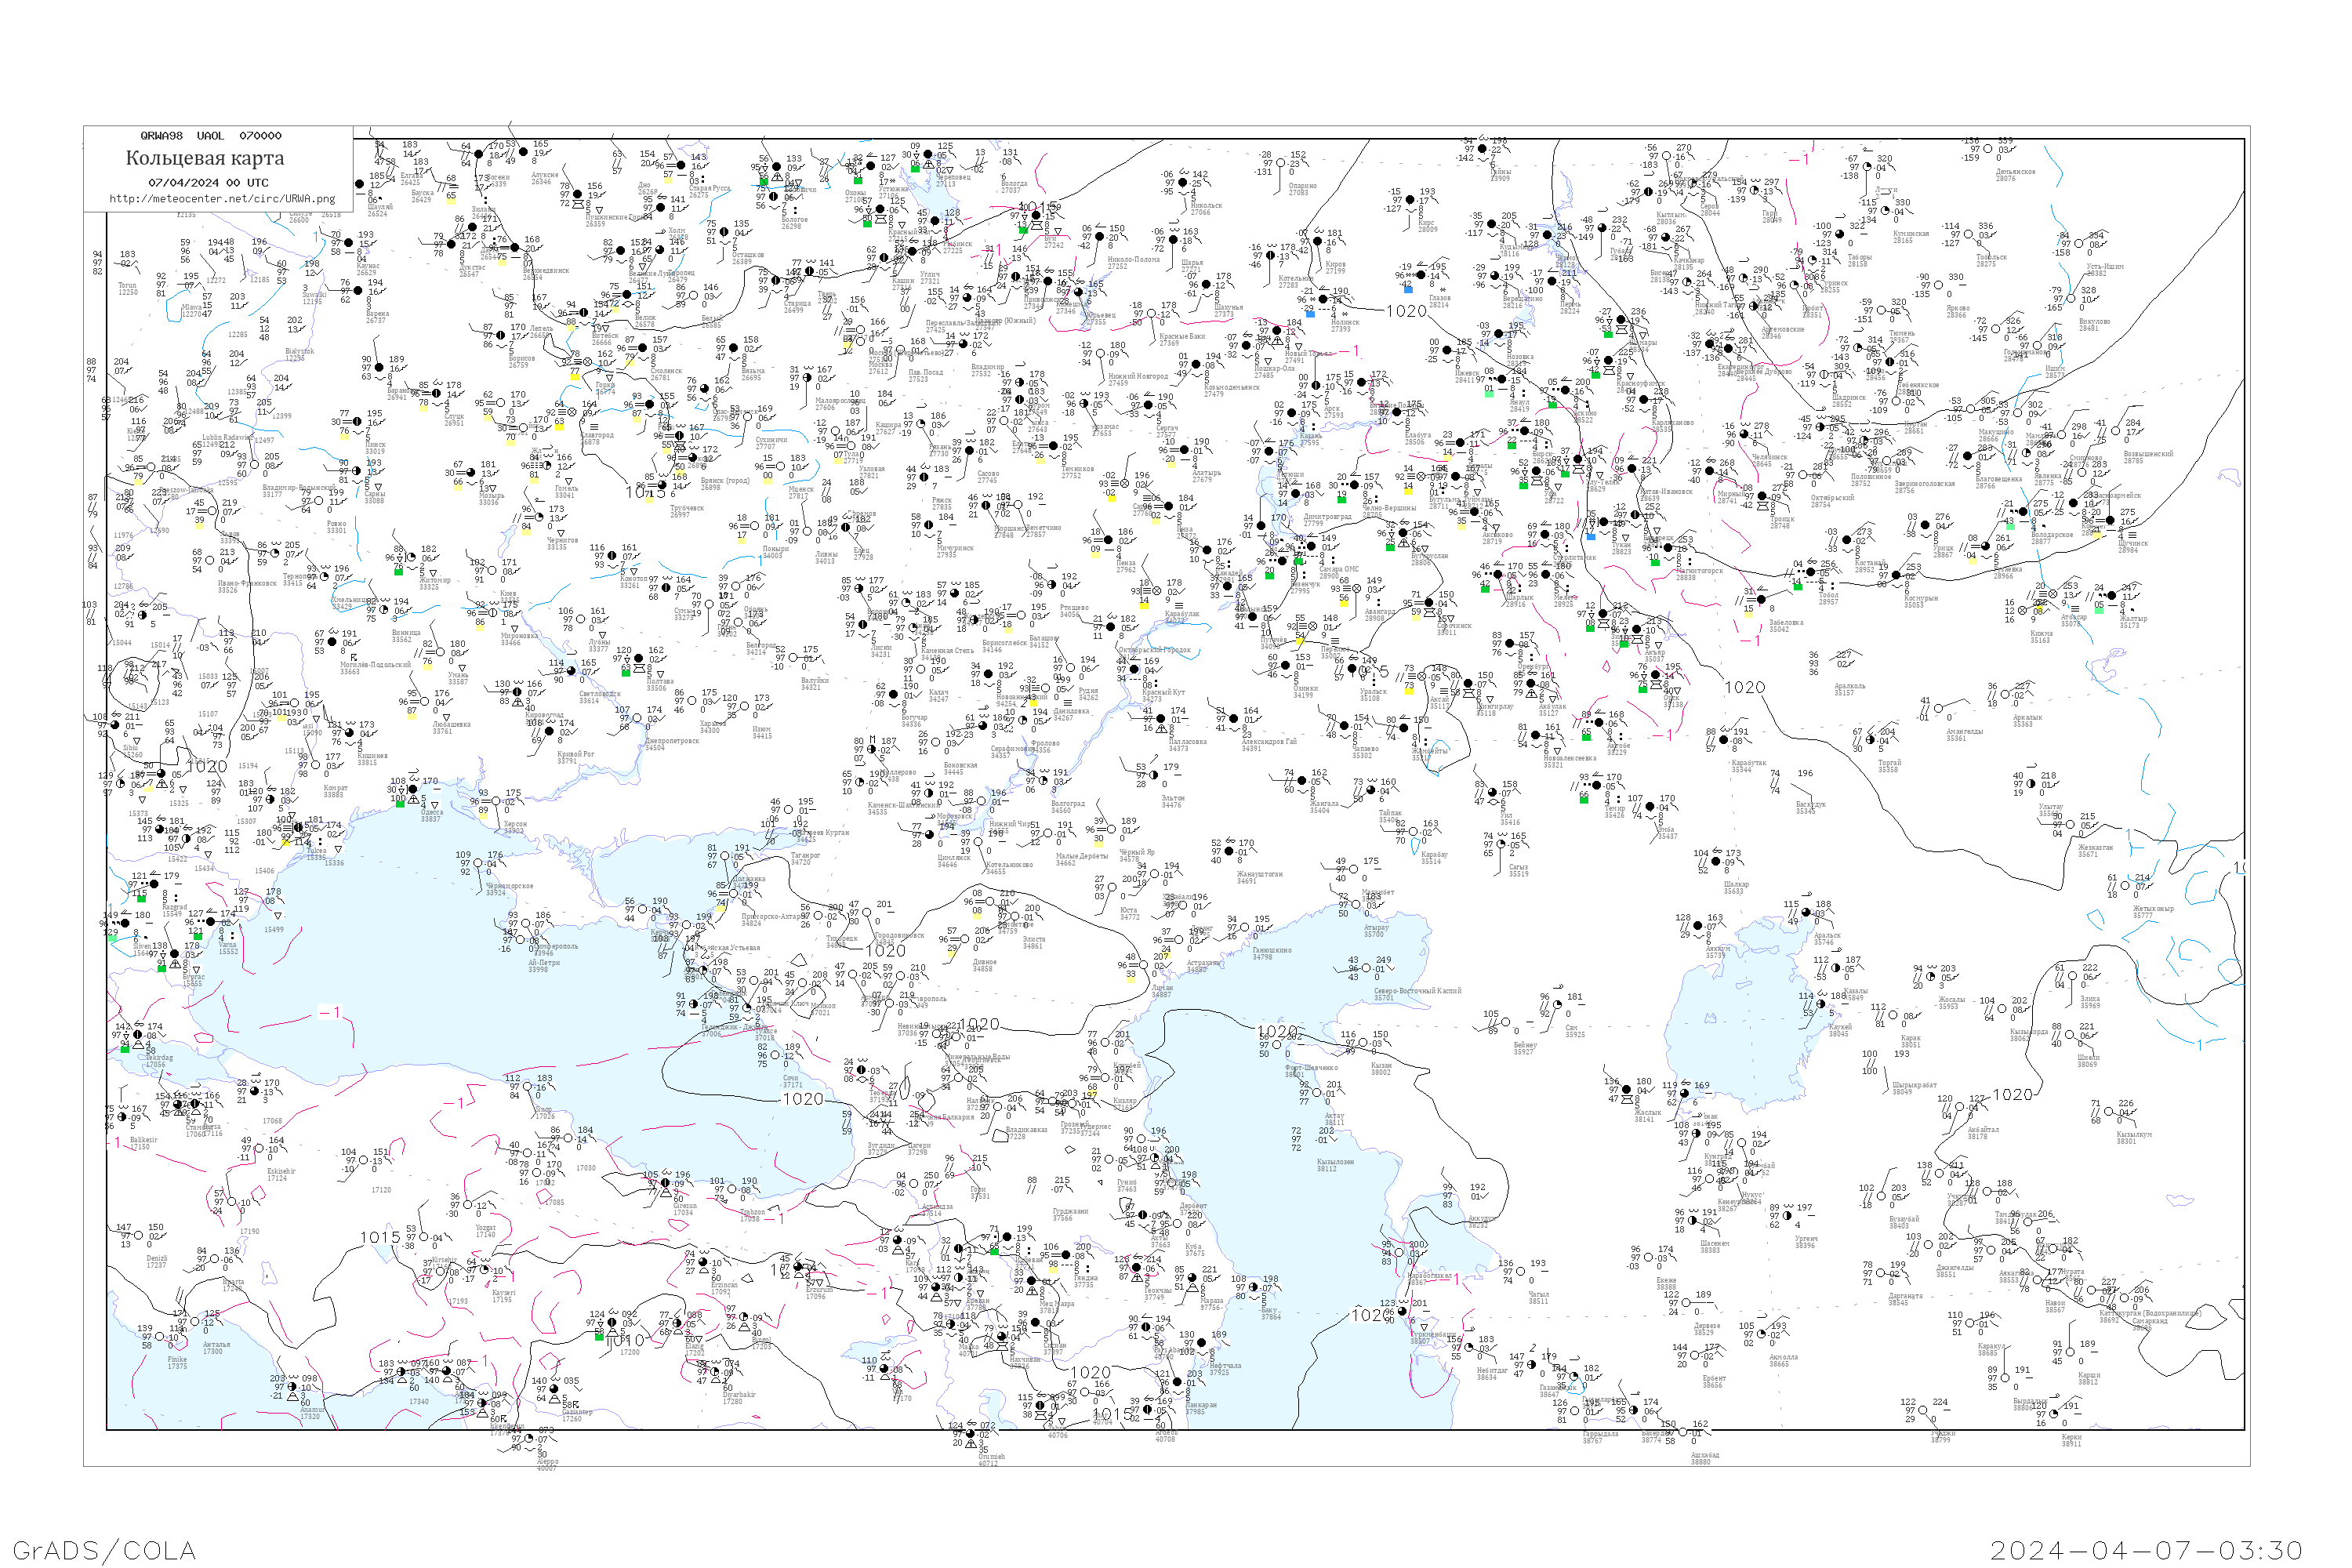Click the Torun 12250 station label
Screen dimensions: 2352x1568
tap(128, 289)
